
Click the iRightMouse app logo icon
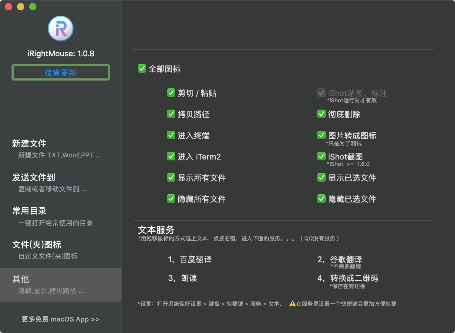coord(61,29)
